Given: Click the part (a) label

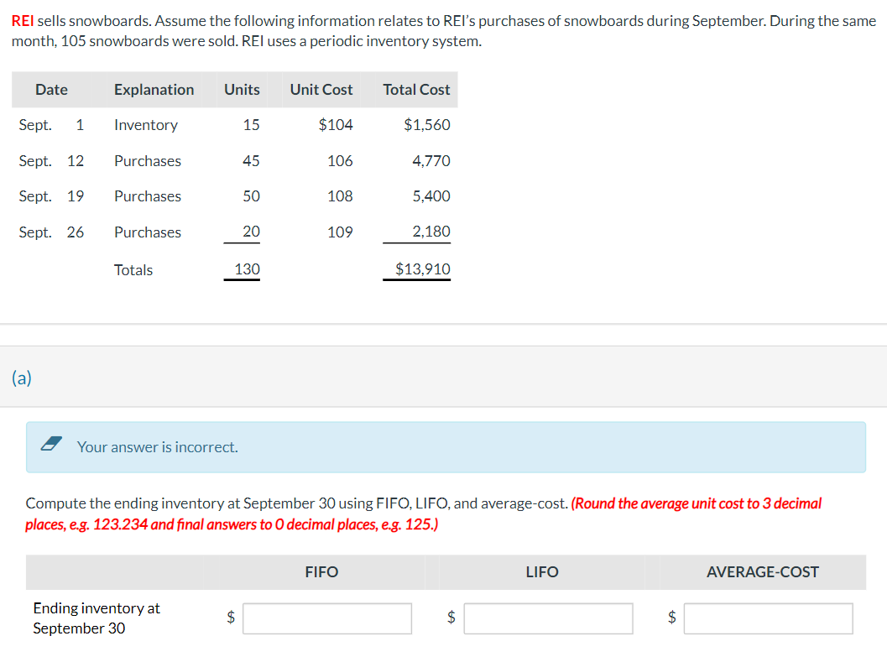Looking at the screenshot, I should pos(22,378).
